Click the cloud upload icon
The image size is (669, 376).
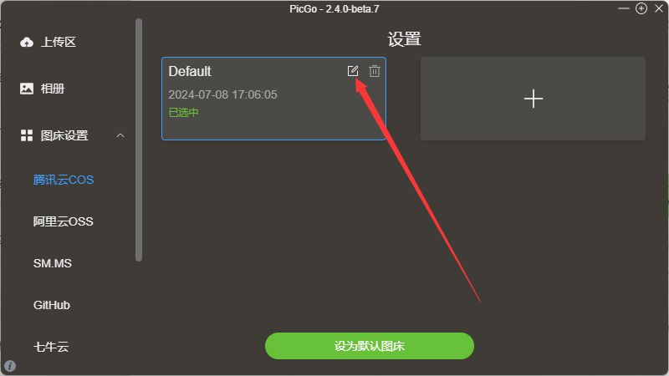click(x=27, y=43)
